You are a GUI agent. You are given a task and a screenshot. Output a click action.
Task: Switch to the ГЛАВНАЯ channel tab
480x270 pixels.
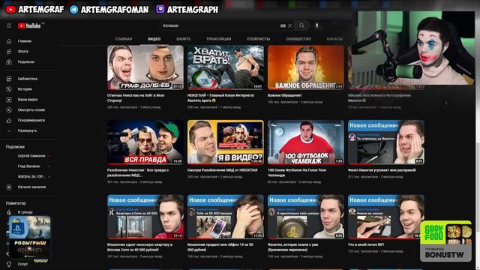point(124,39)
